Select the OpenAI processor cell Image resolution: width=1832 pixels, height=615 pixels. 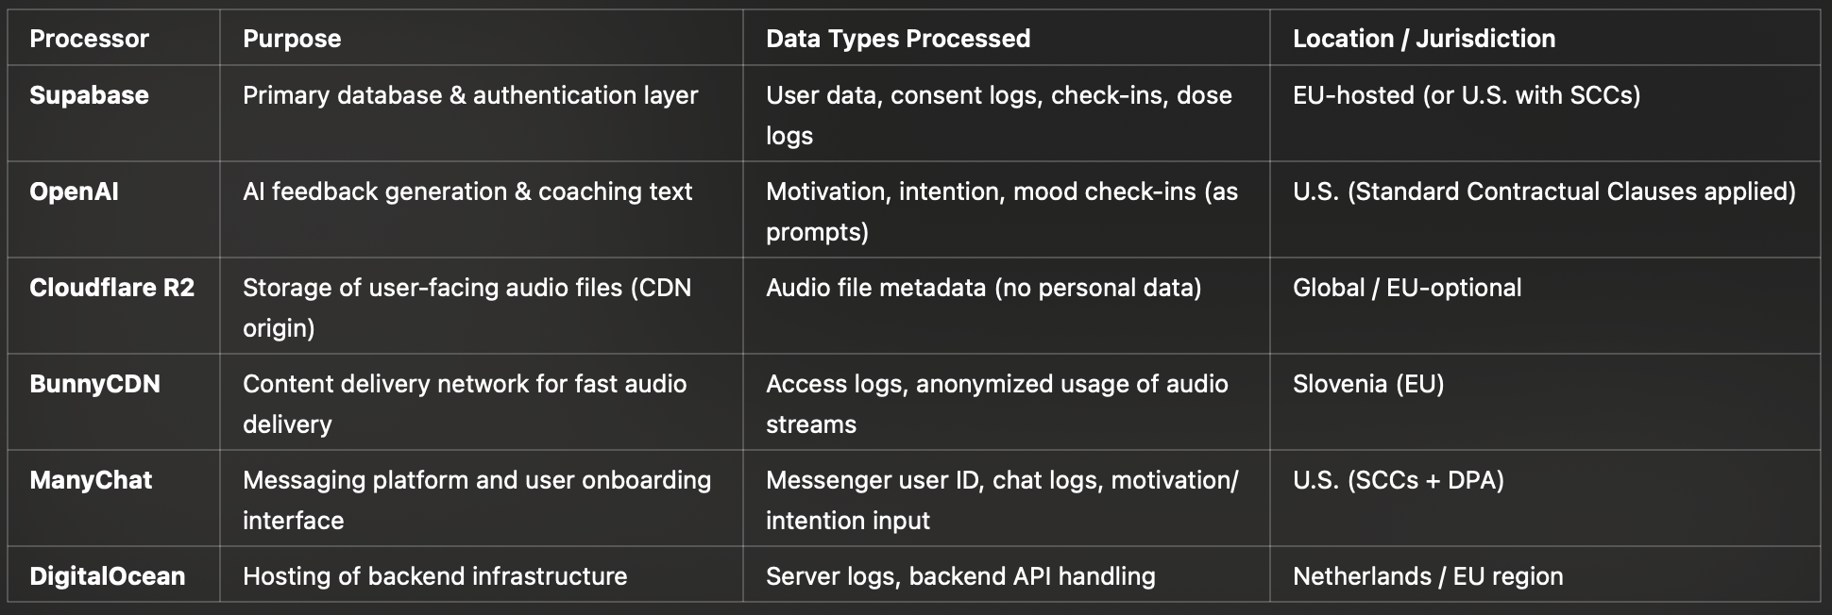pyautogui.click(x=74, y=191)
